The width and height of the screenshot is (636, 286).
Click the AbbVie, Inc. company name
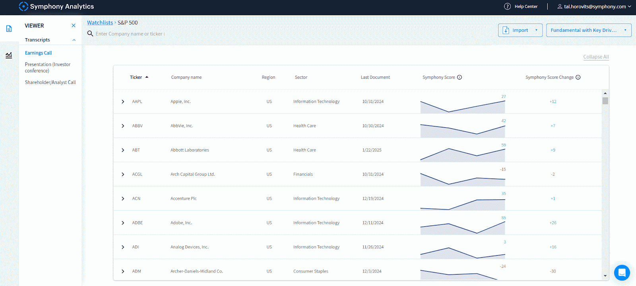(x=182, y=126)
